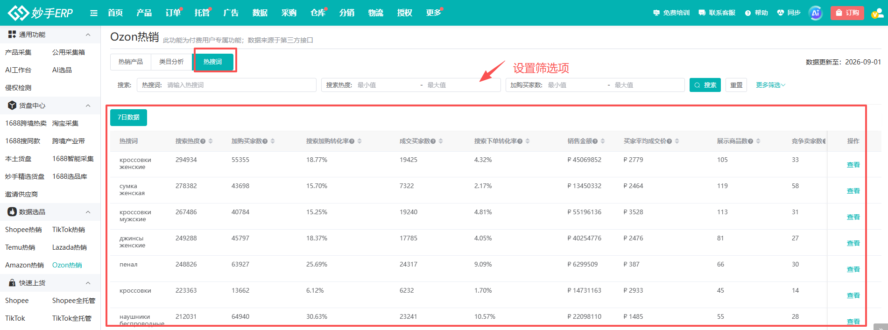Open Ozon热销 in sidebar
Image resolution: width=888 pixels, height=330 pixels.
tap(67, 265)
